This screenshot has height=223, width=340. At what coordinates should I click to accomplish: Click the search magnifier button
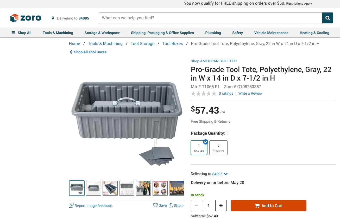point(328,18)
